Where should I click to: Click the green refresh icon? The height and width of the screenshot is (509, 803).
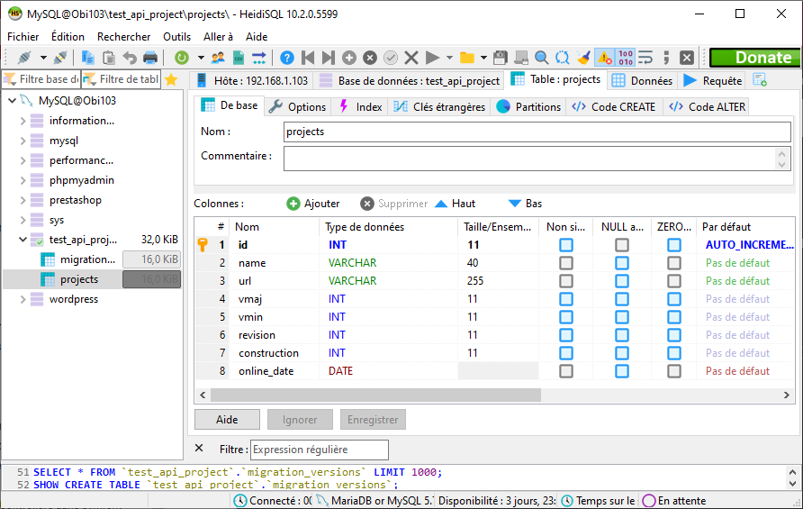pos(182,58)
